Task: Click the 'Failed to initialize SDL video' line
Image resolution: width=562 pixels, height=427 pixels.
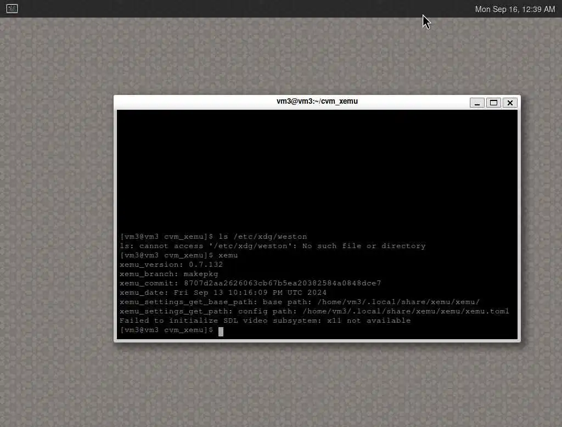Action: [265, 321]
